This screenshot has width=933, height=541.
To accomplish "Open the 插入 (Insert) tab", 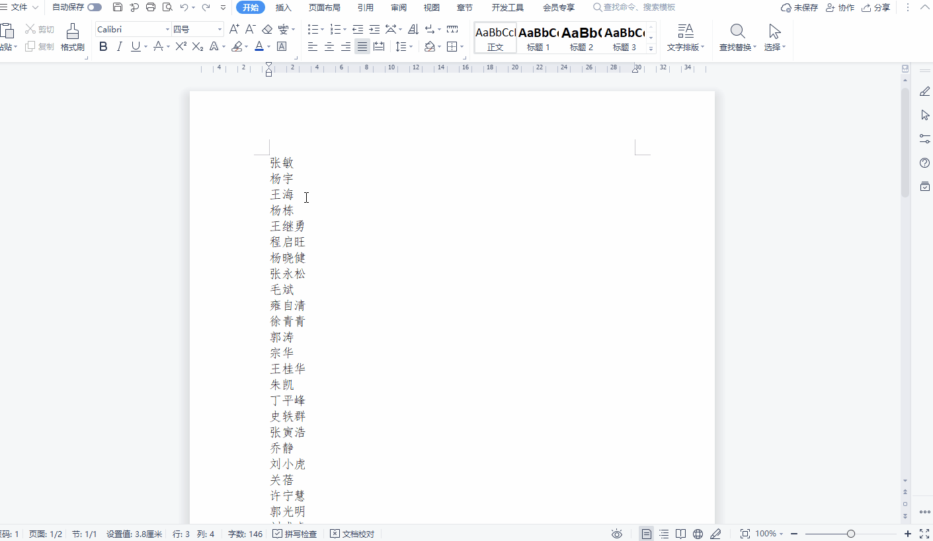I will pos(284,8).
